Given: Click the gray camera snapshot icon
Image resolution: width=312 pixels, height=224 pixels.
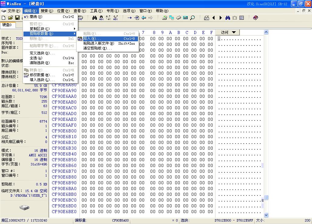Looking at the screenshot, I should click(235, 18).
